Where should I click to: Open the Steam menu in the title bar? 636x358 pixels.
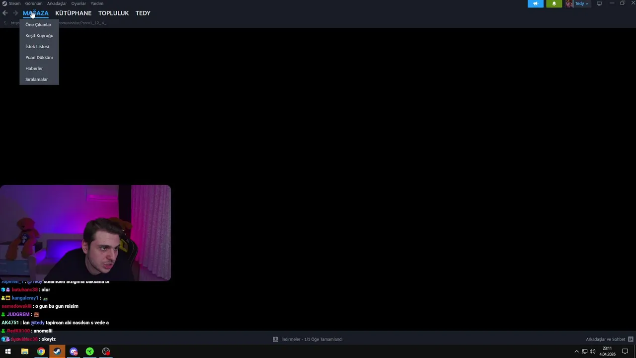click(14, 3)
